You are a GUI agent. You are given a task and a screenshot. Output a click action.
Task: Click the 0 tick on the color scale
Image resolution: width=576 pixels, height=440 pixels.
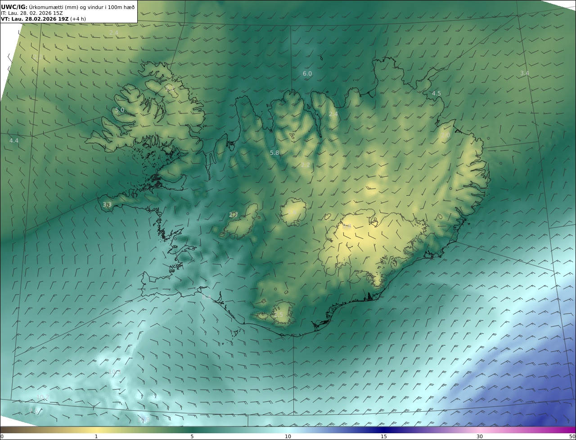(2, 436)
